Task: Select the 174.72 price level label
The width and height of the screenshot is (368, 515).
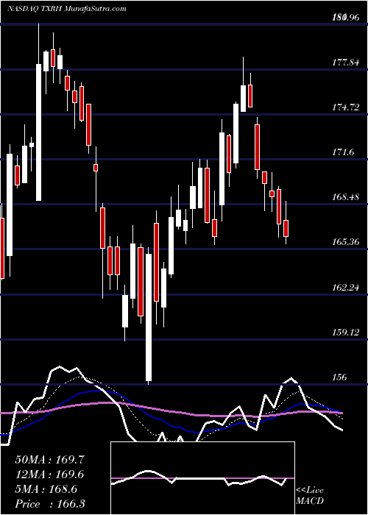Action: pyautogui.click(x=346, y=107)
